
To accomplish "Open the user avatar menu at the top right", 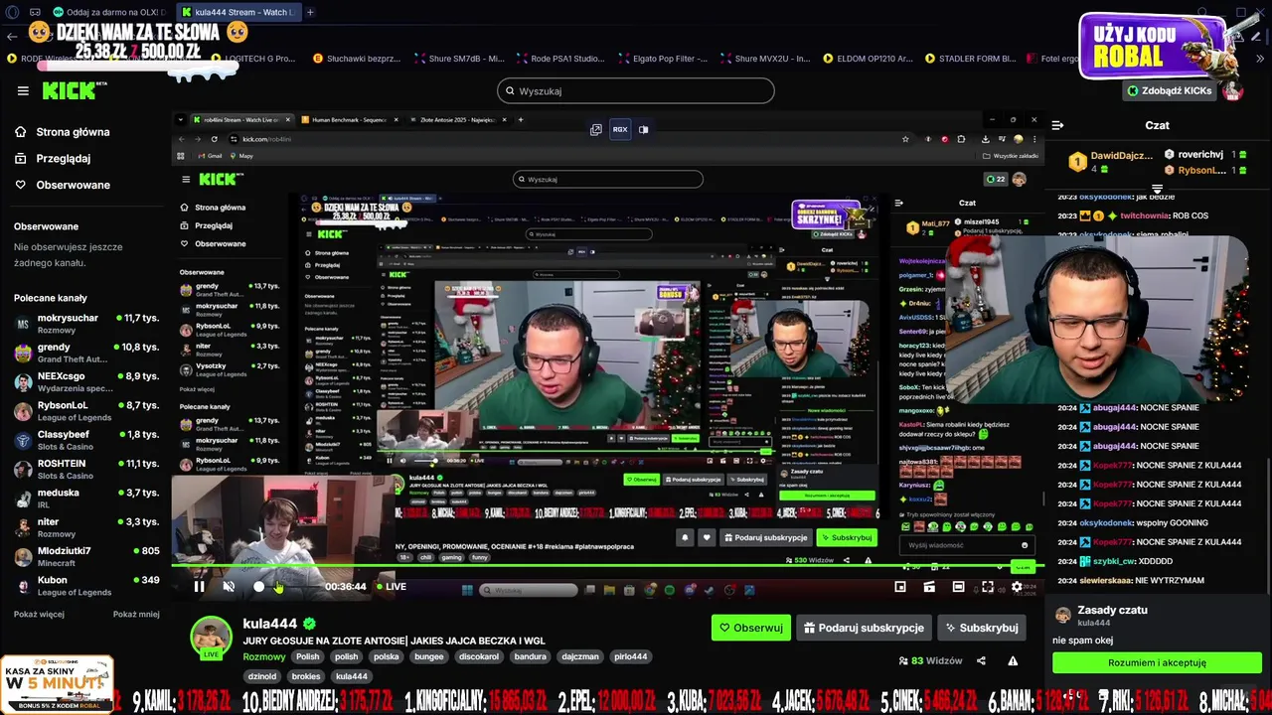I will pos(1233,90).
